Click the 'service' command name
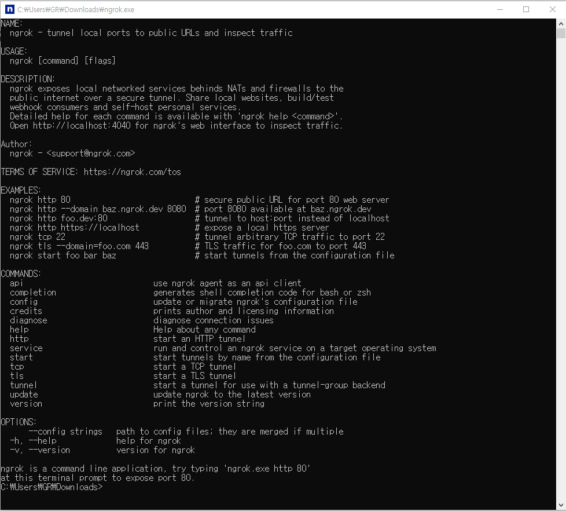This screenshot has width=566, height=511. [x=26, y=348]
